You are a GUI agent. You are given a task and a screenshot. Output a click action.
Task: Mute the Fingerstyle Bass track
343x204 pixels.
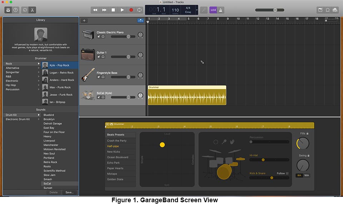(99, 77)
